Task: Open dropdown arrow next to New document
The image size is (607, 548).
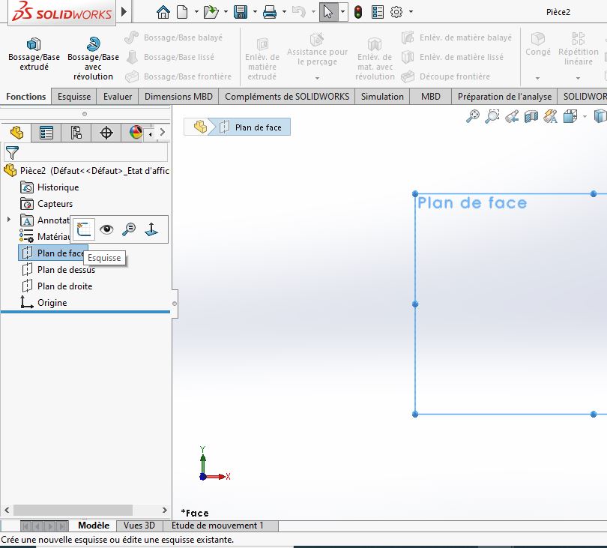Action: (x=196, y=11)
